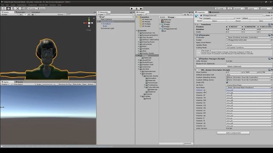Click the Pause button
The image size is (273, 153).
point(136,8)
